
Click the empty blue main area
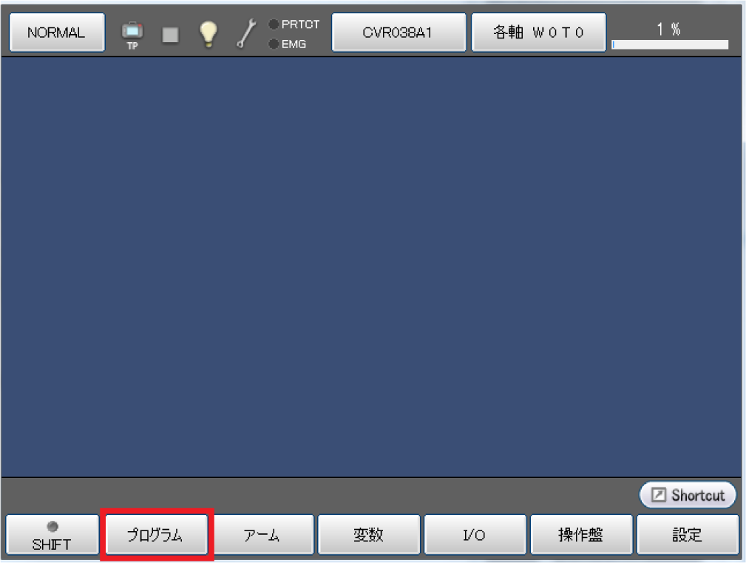pos(371,266)
